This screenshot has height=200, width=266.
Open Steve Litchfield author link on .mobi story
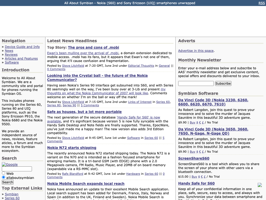(x=73, y=66)
